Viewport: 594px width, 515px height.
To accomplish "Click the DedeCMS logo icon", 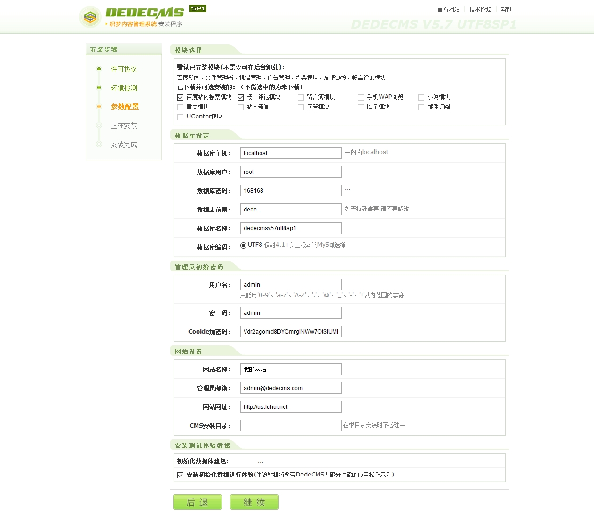I will click(x=90, y=17).
